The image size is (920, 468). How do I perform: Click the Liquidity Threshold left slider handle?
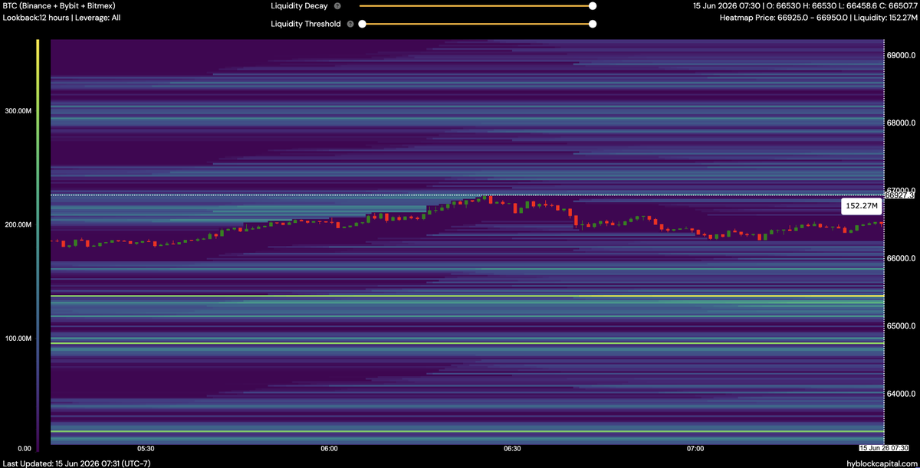(x=362, y=24)
